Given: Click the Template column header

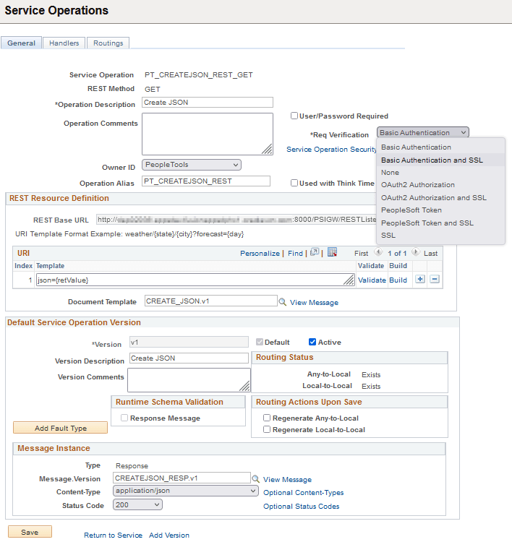Looking at the screenshot, I should click(x=50, y=265).
